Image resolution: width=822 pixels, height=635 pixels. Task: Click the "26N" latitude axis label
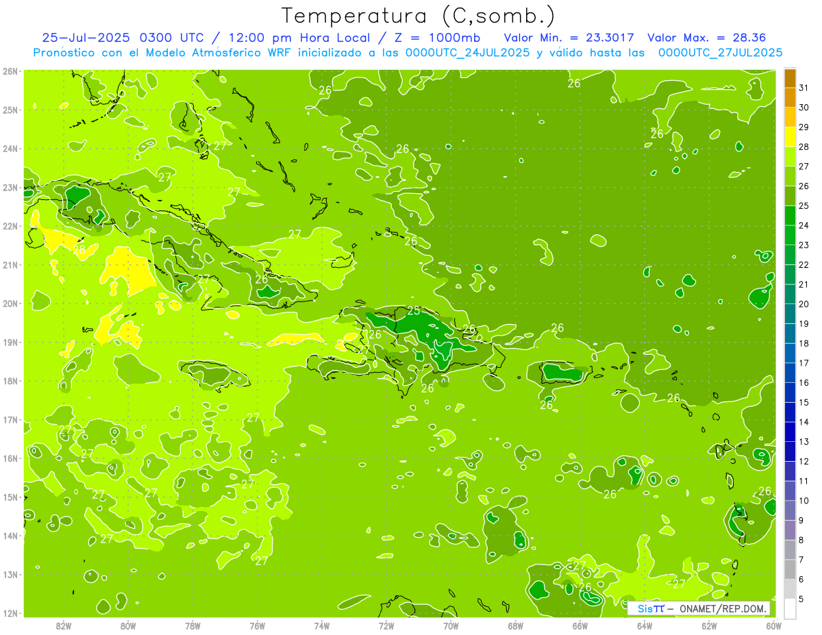pyautogui.click(x=10, y=71)
